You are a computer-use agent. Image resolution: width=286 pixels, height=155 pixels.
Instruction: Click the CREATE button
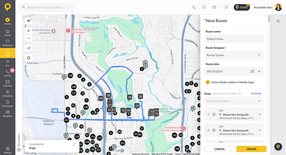[251, 149]
